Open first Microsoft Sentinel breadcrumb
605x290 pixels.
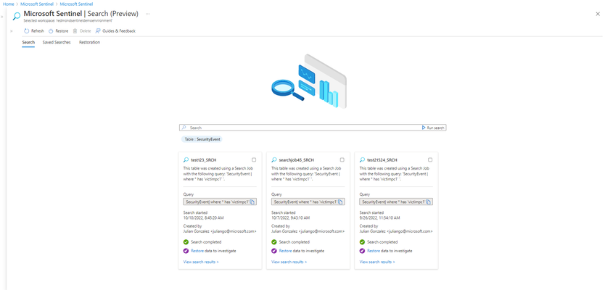click(x=37, y=4)
